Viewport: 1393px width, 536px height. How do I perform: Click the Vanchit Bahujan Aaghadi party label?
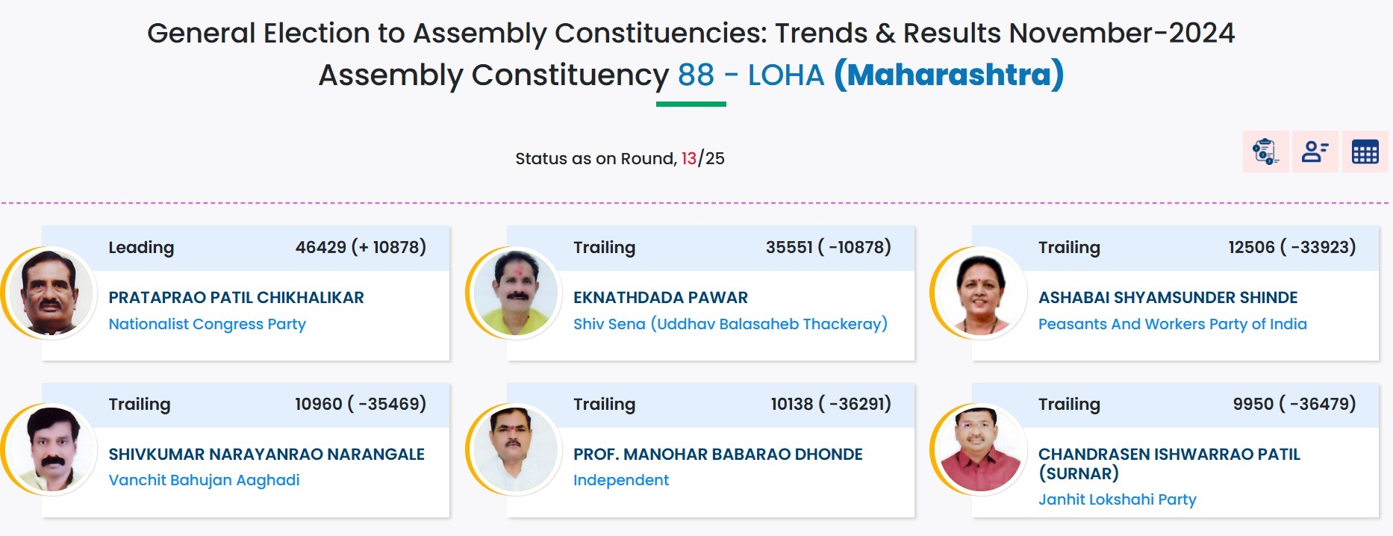[204, 480]
